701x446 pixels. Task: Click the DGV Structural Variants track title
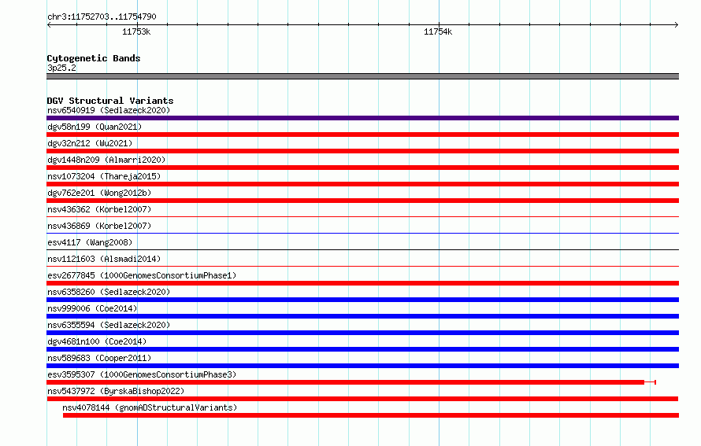tap(110, 101)
